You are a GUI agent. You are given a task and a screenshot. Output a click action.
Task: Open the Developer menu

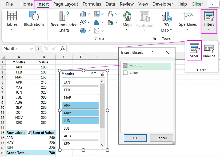[x=163, y=4]
